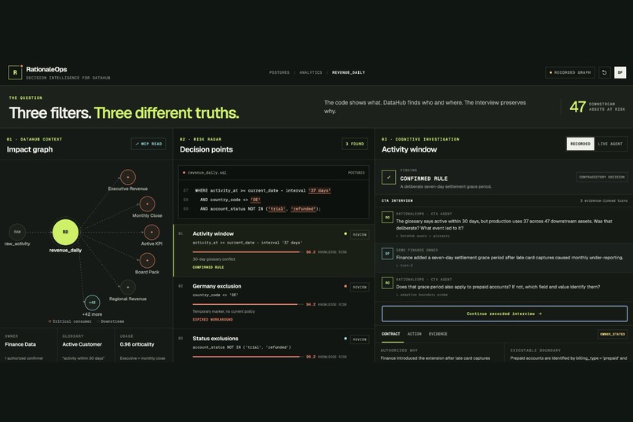Click the EXPIRED WORKAROUND label
Image resolution: width=633 pixels, height=422 pixels.
213,319
